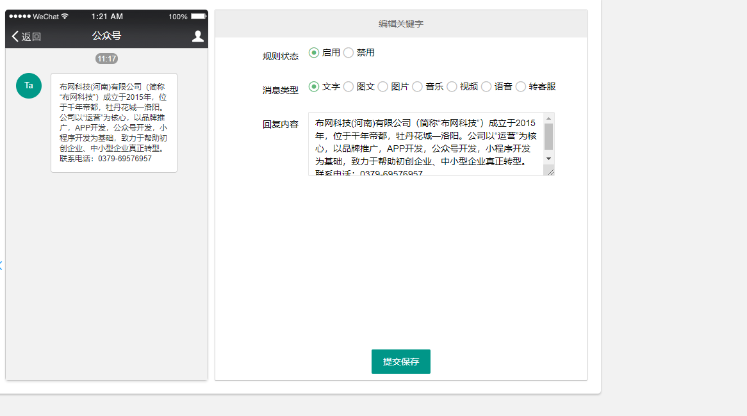Choose 语音 message type
This screenshot has width=747, height=416.
point(486,86)
